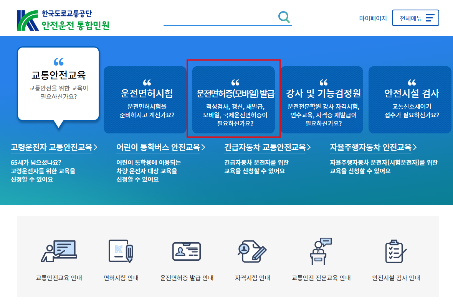The height and width of the screenshot is (304, 453).
Task: Go to 마이페이지
Action: (x=373, y=18)
